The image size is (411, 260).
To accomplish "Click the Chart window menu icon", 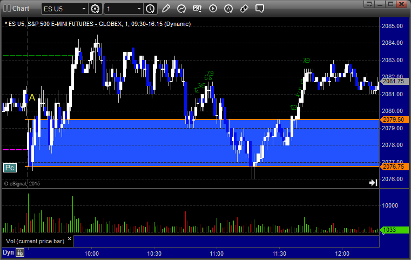I will [x=7, y=9].
